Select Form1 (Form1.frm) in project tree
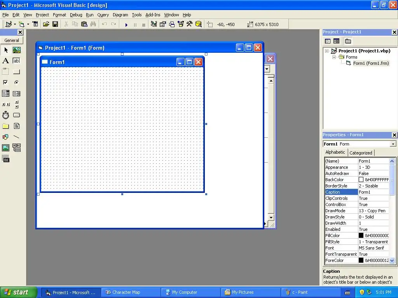 [x=371, y=63]
